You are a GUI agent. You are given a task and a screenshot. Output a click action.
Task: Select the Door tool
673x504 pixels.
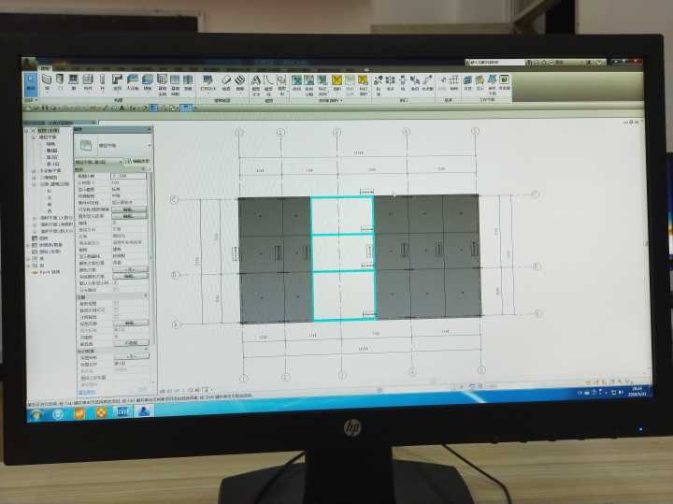coord(61,82)
